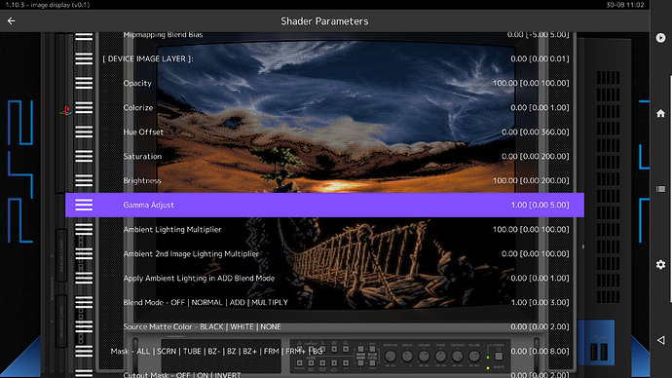The image size is (672, 378).
Task: Select the highlighted Gamma Adjust row
Action: tap(324, 205)
